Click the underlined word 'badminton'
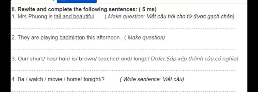Viewport: 258px width, 92px height. [72, 37]
